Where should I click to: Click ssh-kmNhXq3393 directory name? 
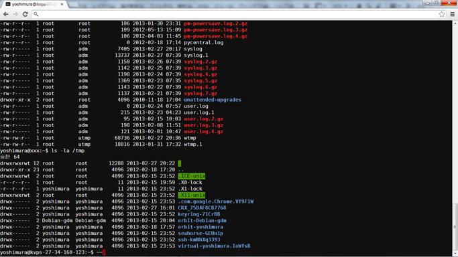point(199,240)
